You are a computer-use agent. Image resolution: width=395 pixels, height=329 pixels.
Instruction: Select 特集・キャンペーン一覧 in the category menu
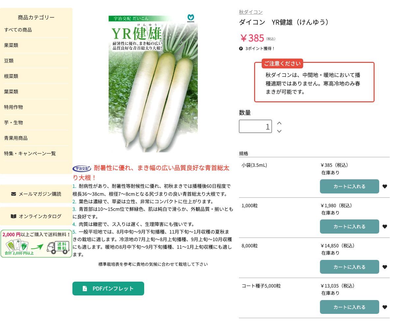point(30,153)
